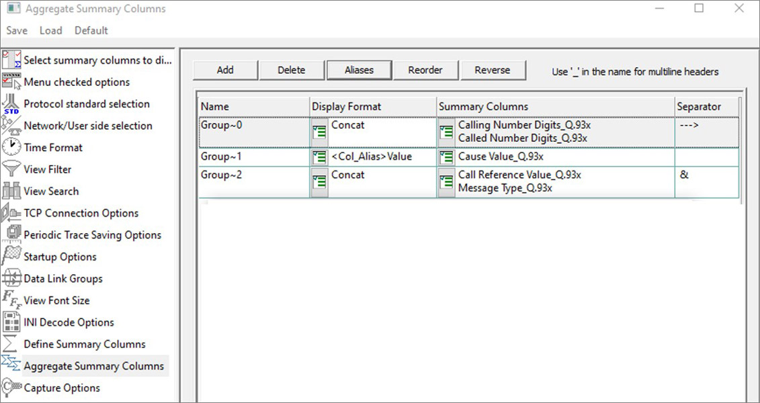Image resolution: width=760 pixels, height=403 pixels.
Task: Open Summary Columns picker for Group~2
Action: click(446, 181)
